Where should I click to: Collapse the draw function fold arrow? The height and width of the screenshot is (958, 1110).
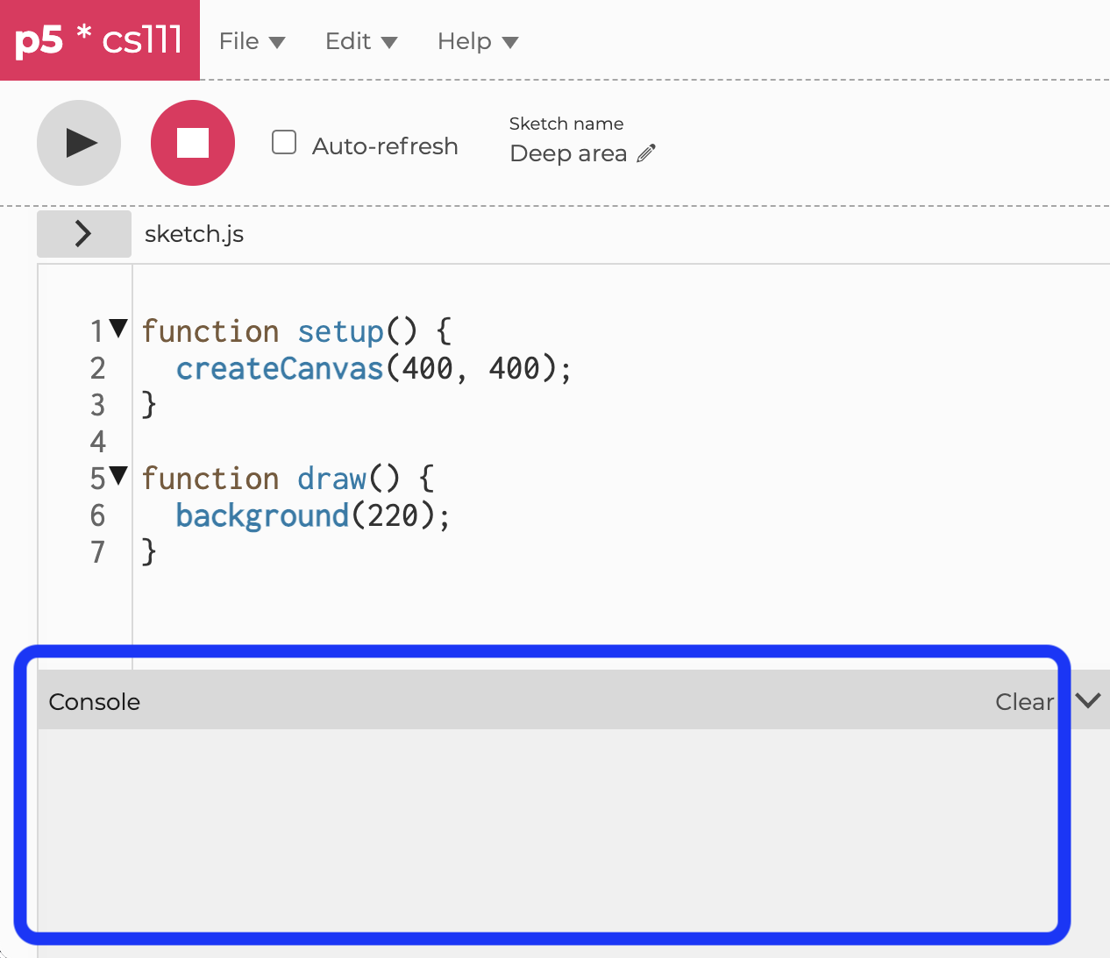[x=118, y=477]
